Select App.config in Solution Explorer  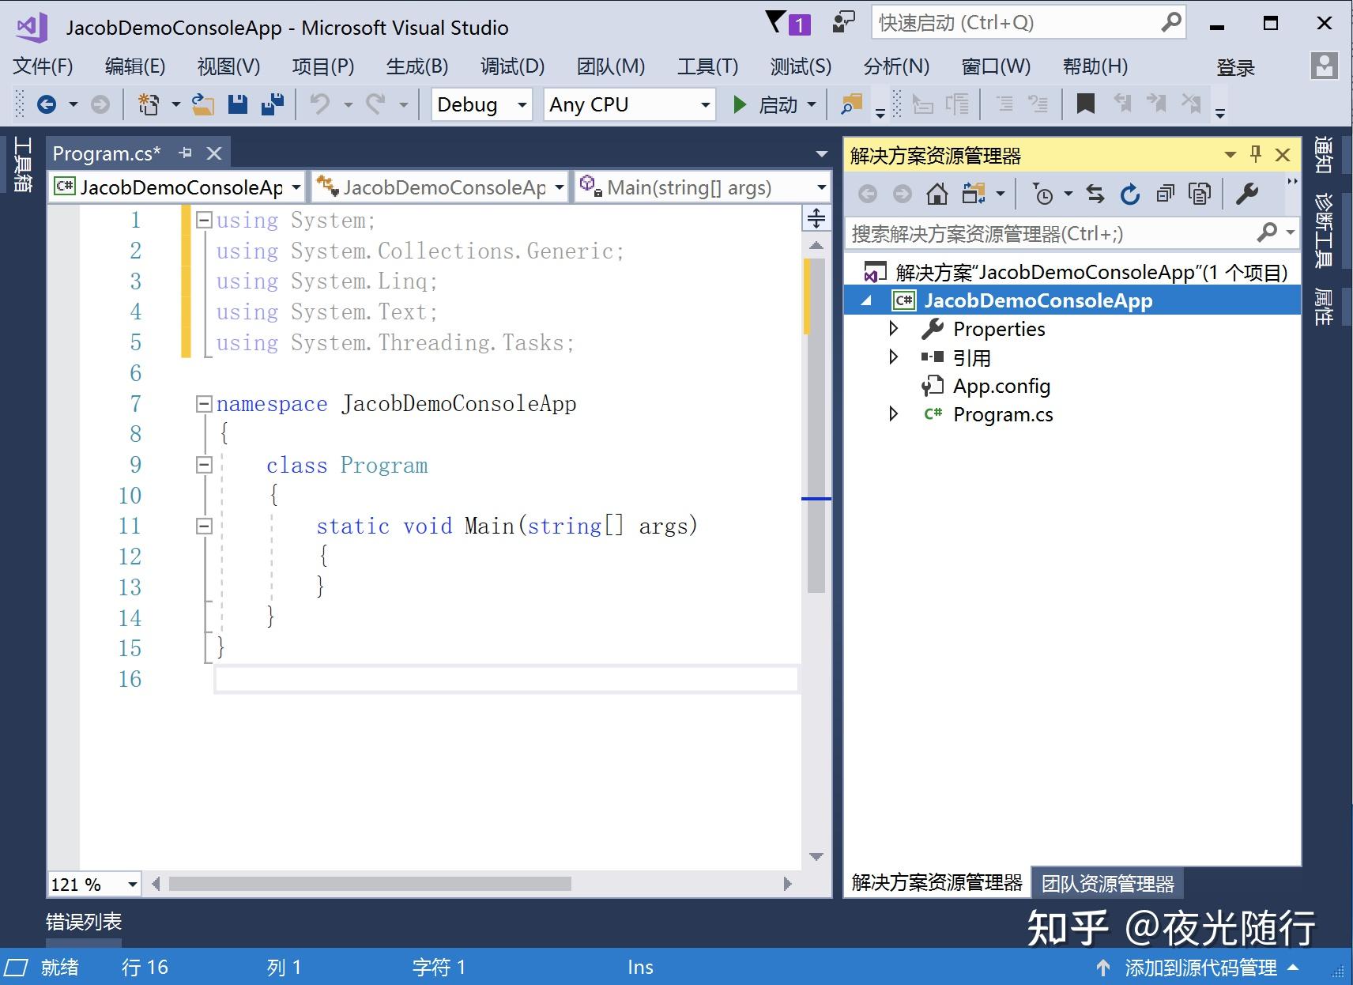1001,386
